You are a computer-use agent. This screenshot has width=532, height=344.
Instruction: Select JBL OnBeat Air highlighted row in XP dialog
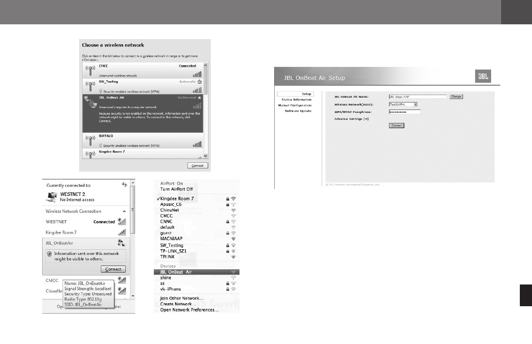pos(143,113)
